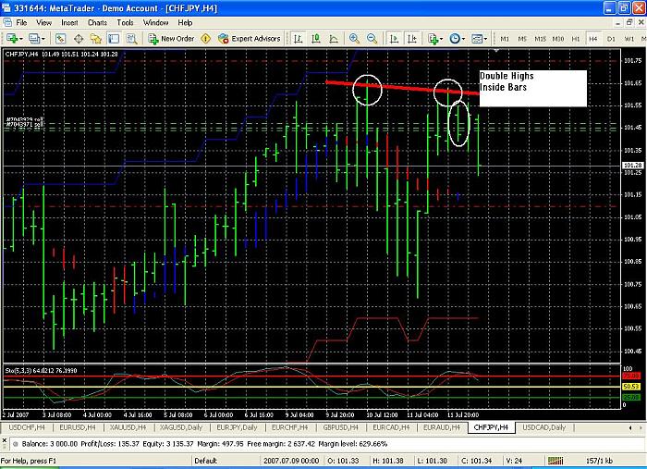Open the Help menu
647x469 pixels.
point(185,23)
